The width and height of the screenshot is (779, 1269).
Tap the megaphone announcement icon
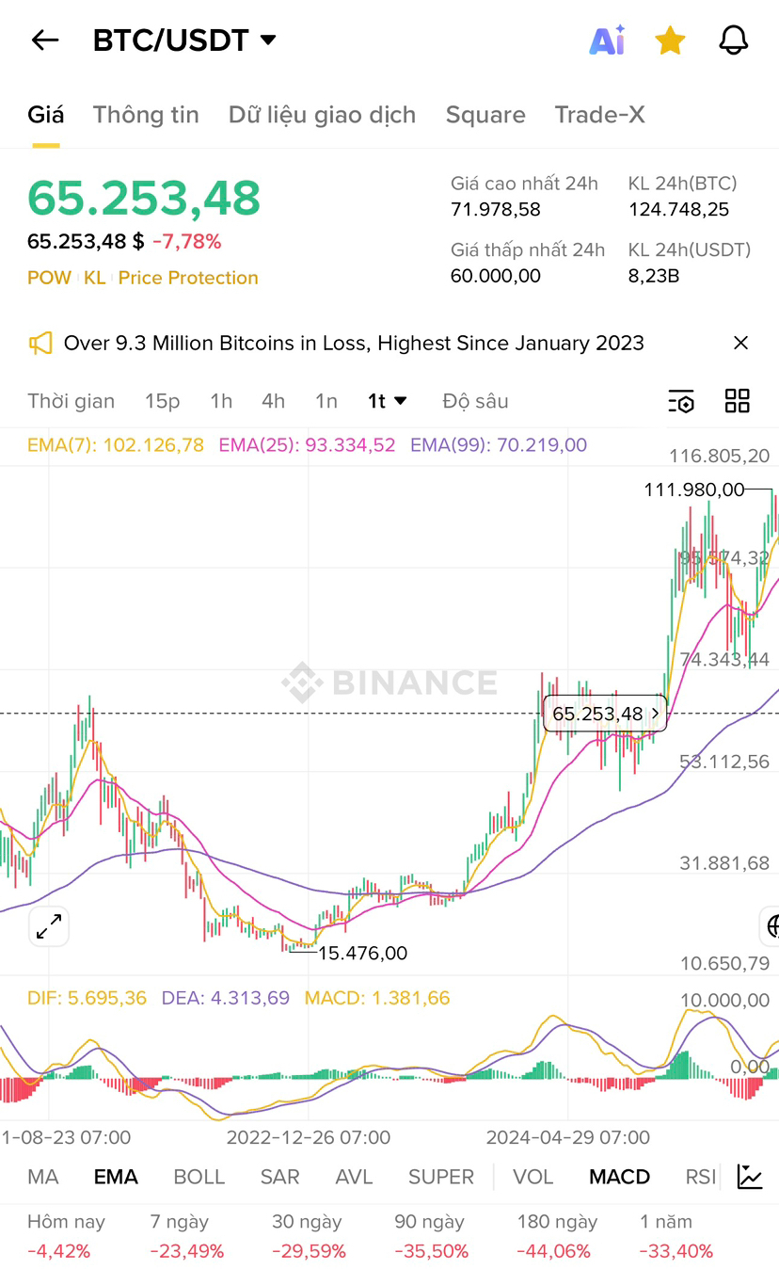click(40, 343)
